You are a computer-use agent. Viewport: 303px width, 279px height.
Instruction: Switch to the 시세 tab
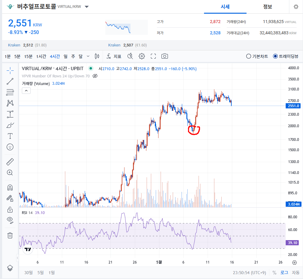(x=225, y=7)
